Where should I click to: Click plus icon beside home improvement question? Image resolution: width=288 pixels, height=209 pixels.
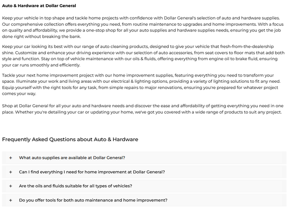(x=11, y=172)
